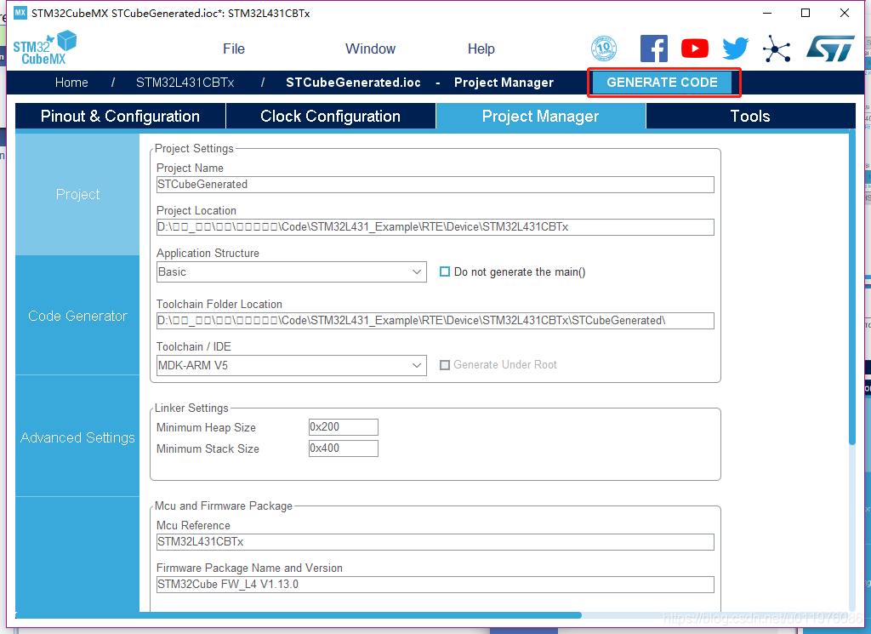Toggle Generate Under Root checkbox
This screenshot has height=634, width=871.
pyautogui.click(x=444, y=365)
